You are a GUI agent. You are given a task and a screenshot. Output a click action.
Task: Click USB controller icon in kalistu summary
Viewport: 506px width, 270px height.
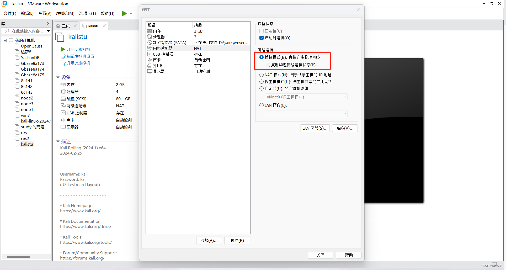coord(63,113)
